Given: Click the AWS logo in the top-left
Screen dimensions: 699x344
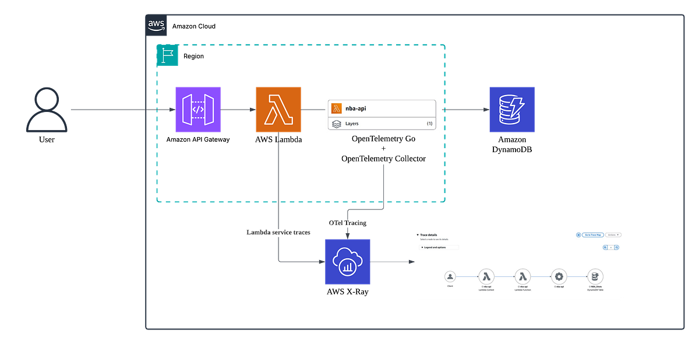Looking at the screenshot, I should [156, 25].
